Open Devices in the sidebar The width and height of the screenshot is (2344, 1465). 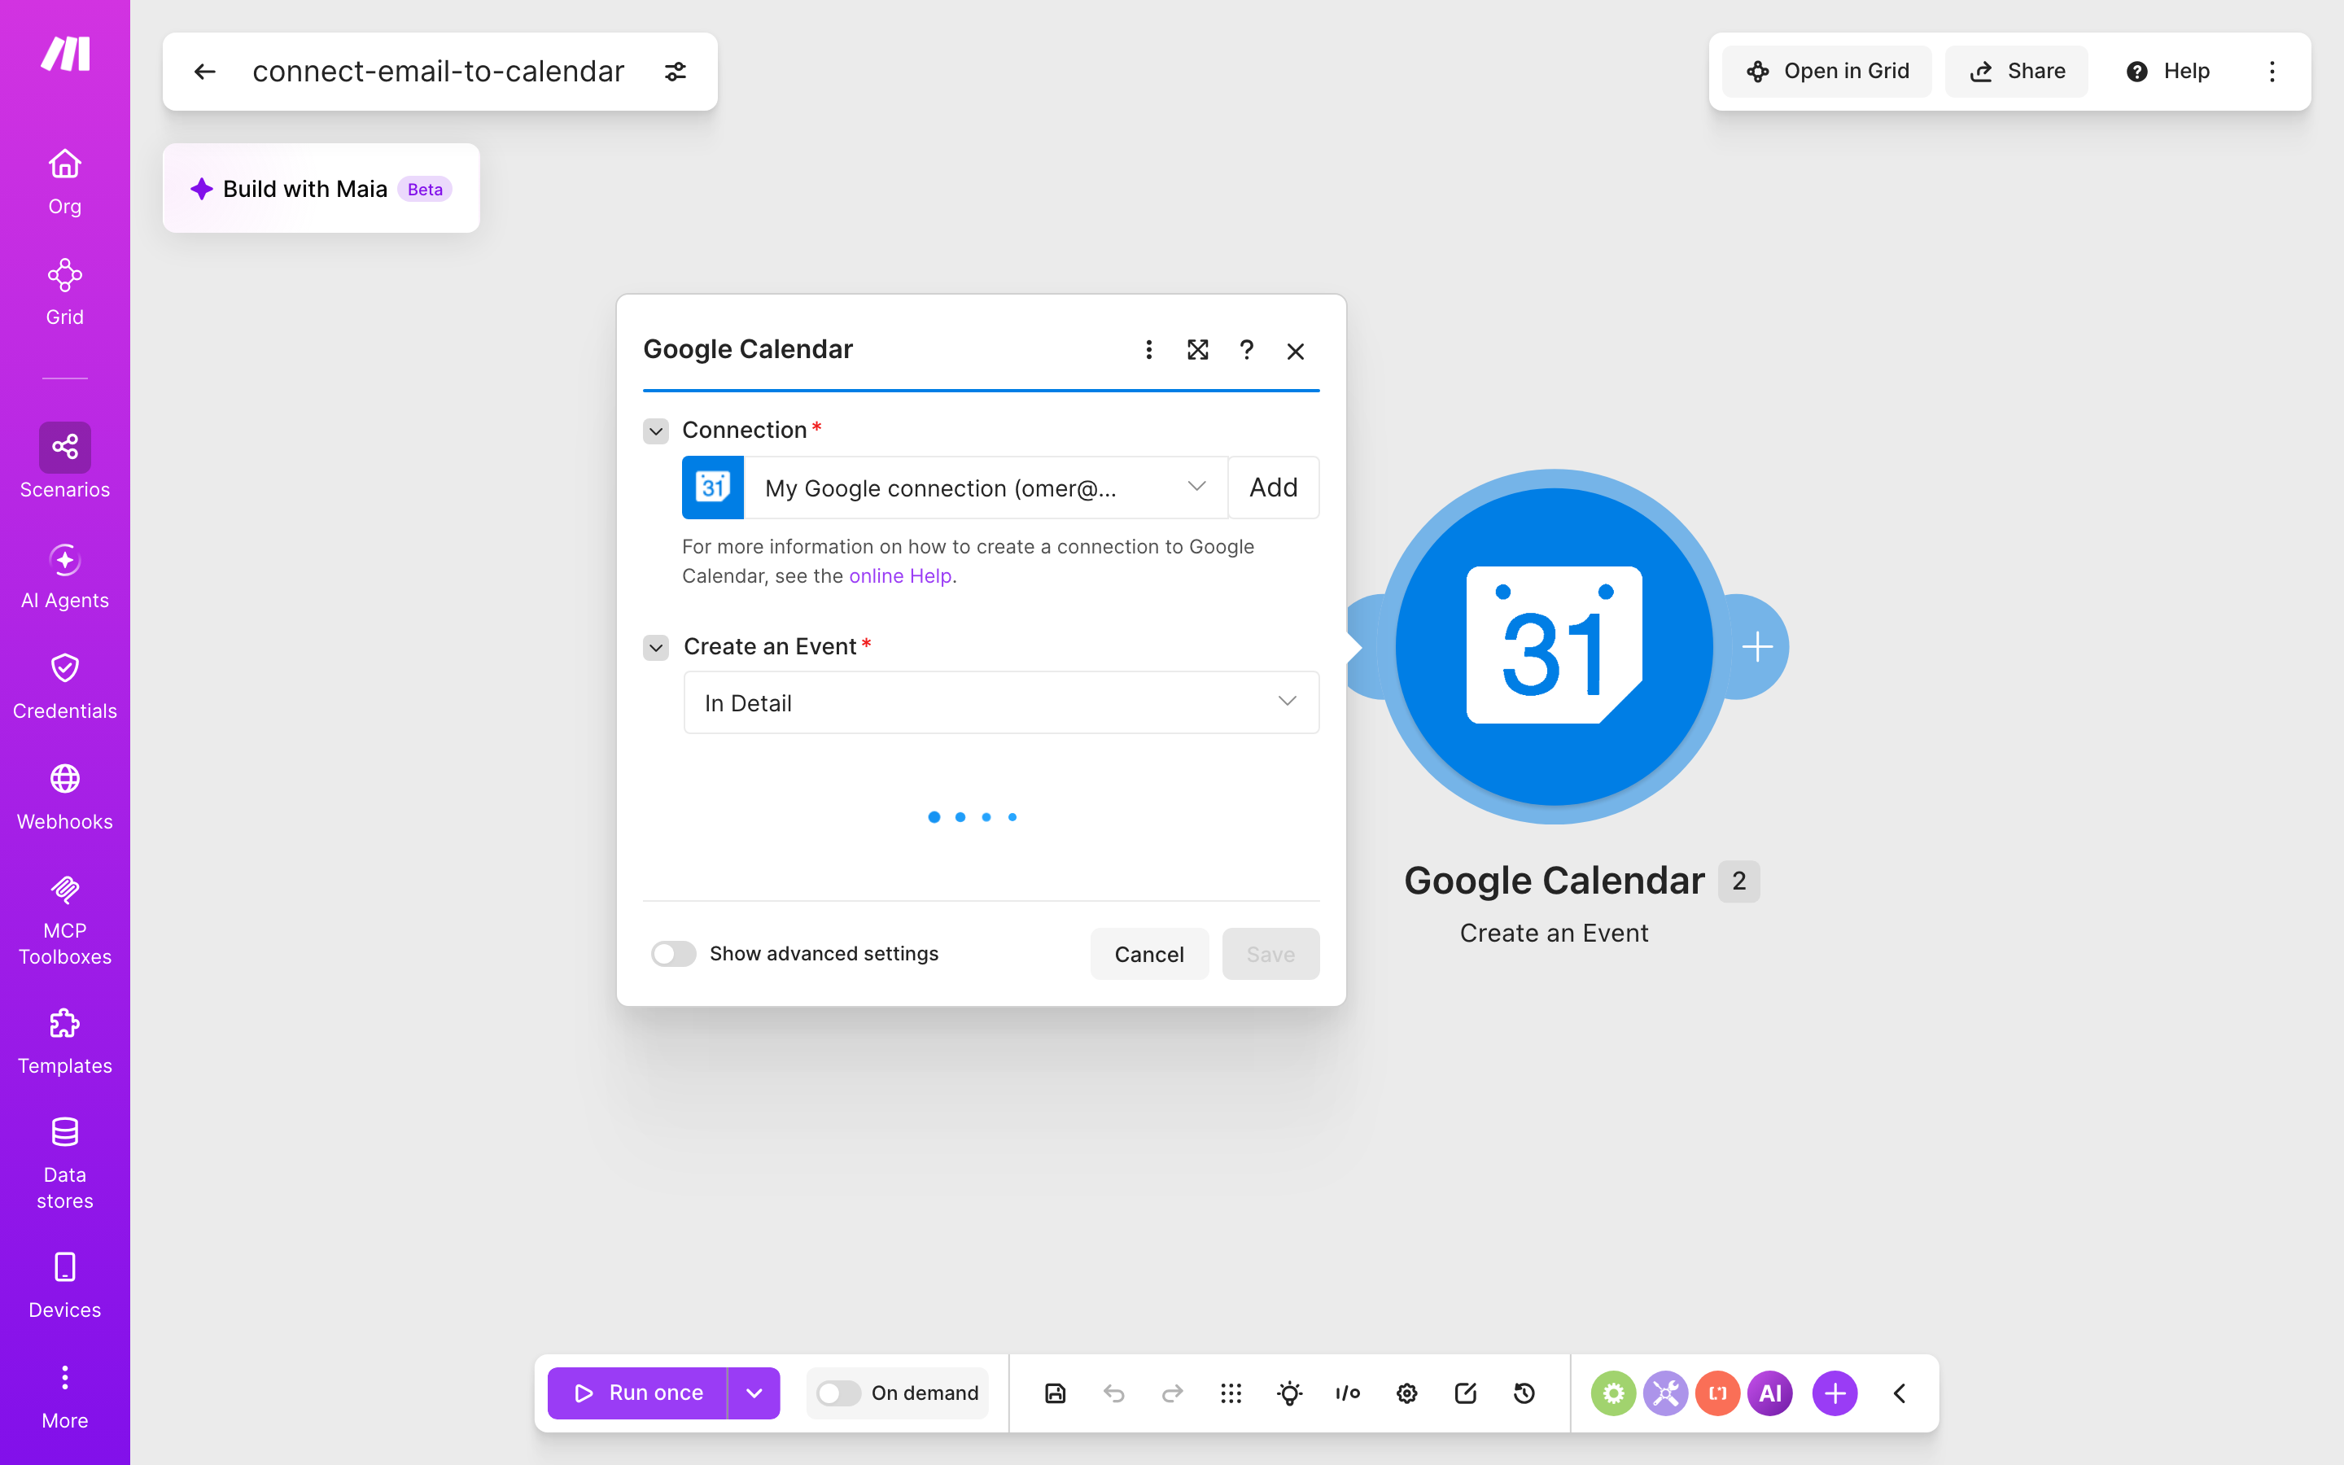pos(65,1286)
